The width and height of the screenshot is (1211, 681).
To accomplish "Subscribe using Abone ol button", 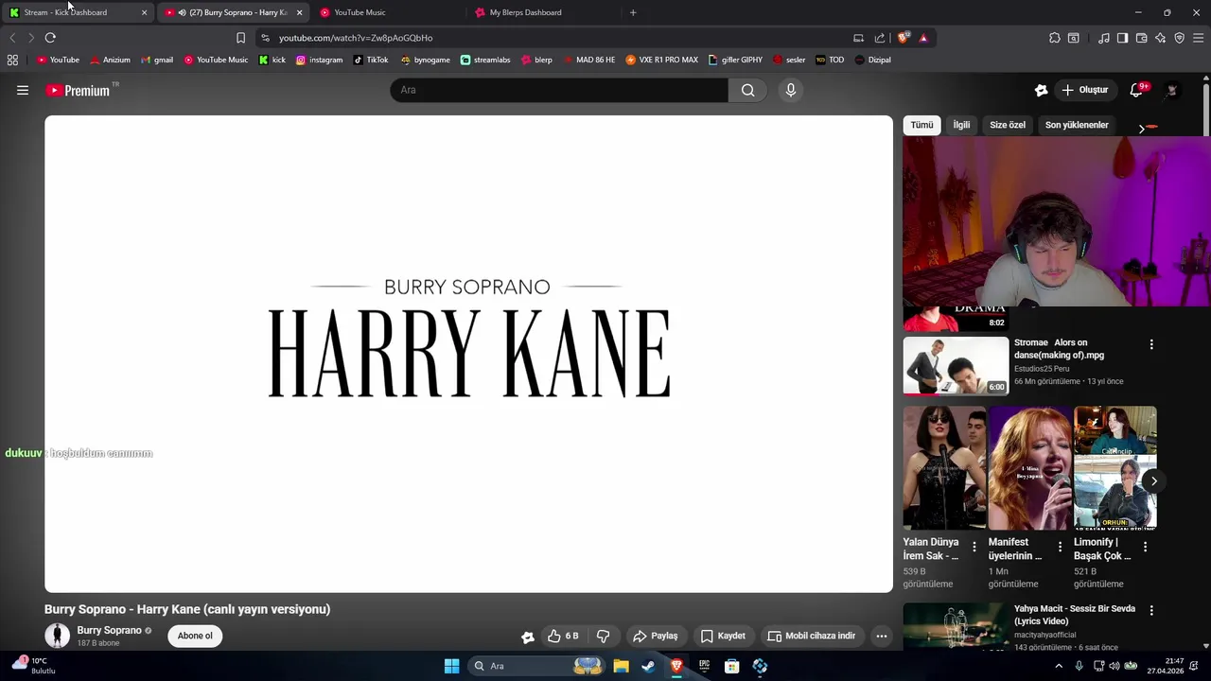I will coord(195,636).
